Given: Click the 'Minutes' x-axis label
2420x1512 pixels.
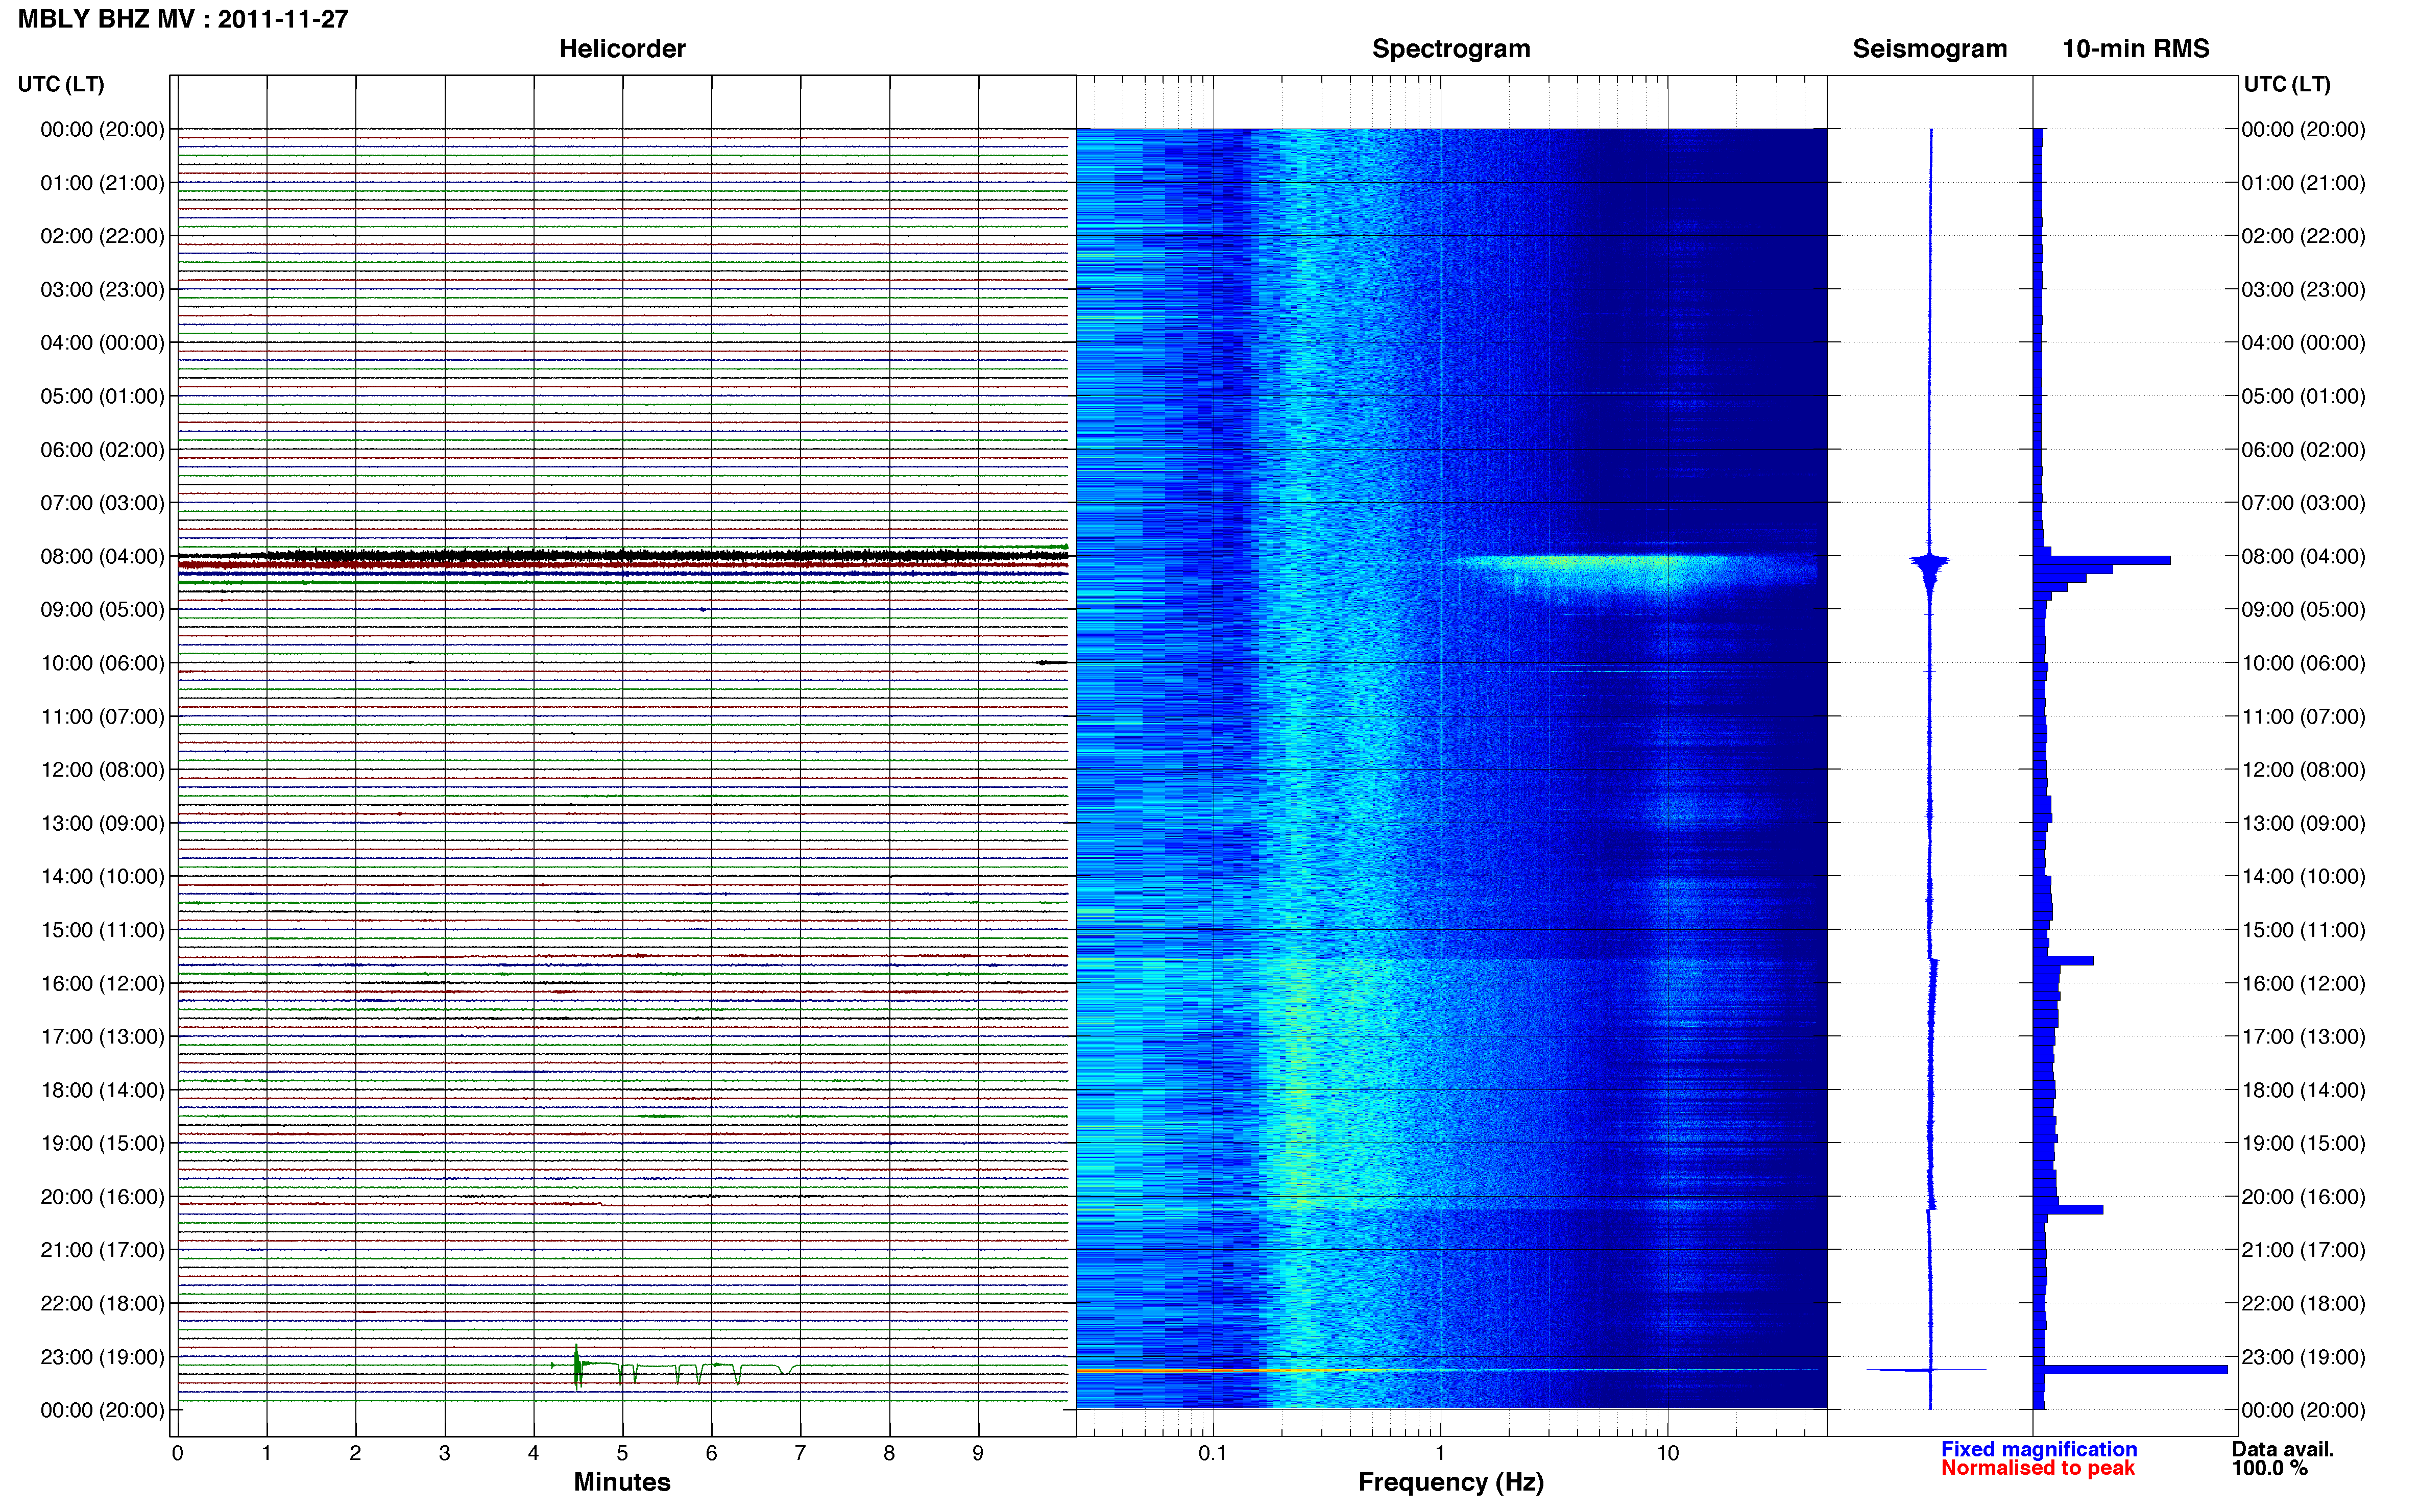Looking at the screenshot, I should (x=622, y=1482).
